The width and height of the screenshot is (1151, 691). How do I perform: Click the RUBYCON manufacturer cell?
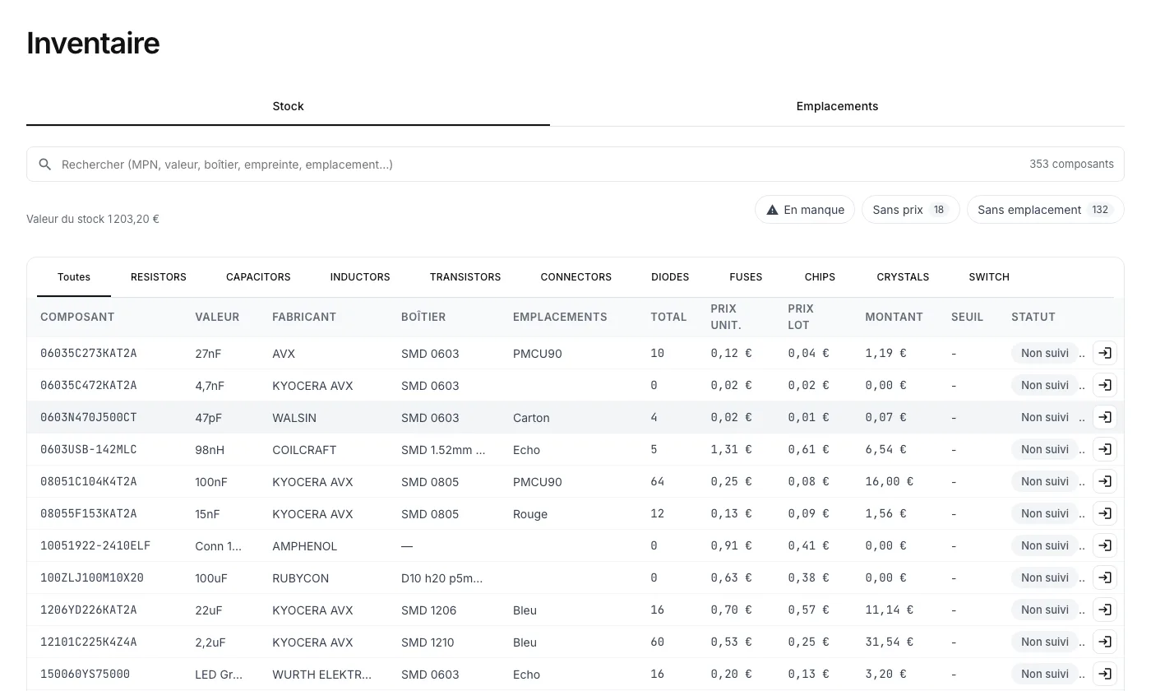(x=301, y=578)
